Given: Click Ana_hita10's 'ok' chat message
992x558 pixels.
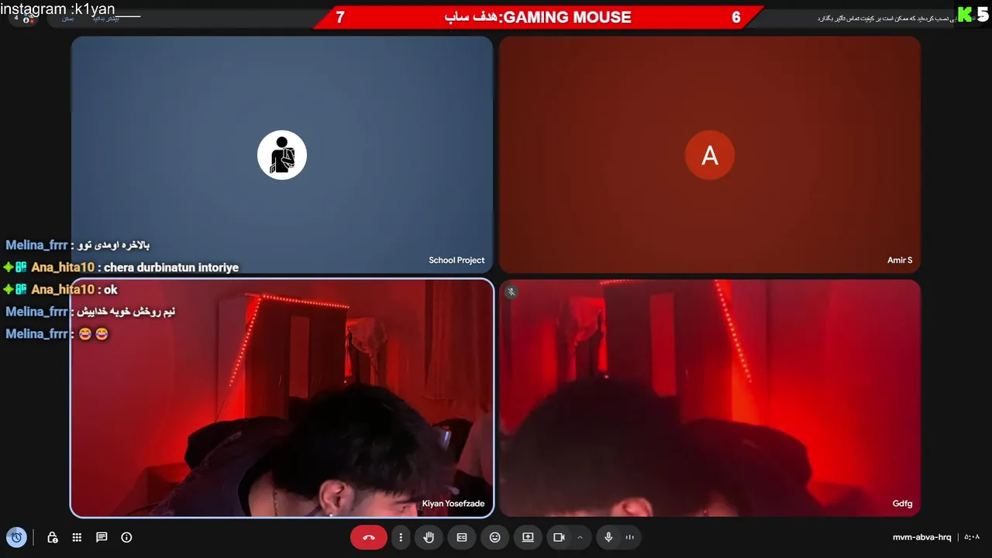Looking at the screenshot, I should [x=111, y=289].
